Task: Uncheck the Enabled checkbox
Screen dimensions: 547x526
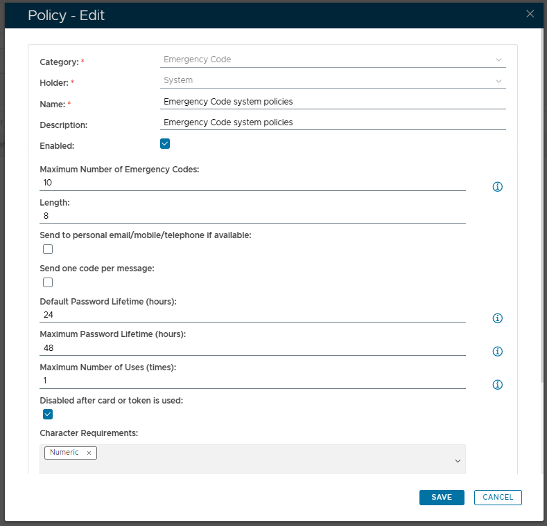Action: pos(165,144)
